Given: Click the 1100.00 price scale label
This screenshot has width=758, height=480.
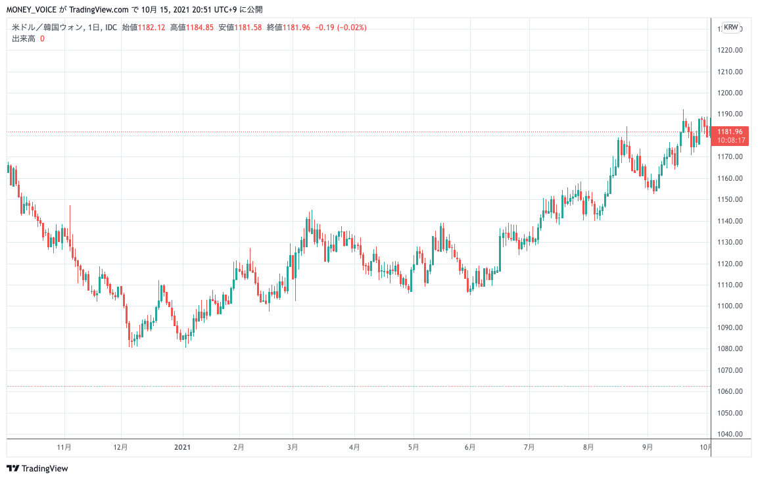Looking at the screenshot, I should 730,306.
